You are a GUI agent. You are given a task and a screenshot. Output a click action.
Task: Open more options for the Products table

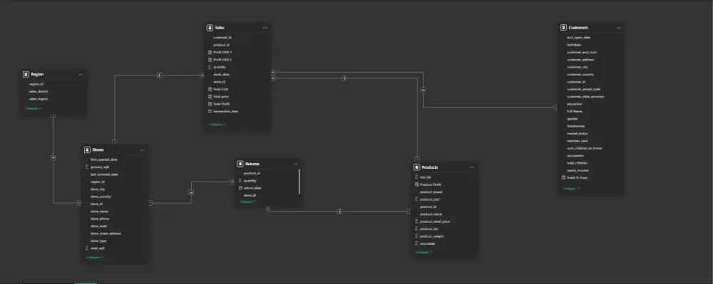click(x=472, y=167)
